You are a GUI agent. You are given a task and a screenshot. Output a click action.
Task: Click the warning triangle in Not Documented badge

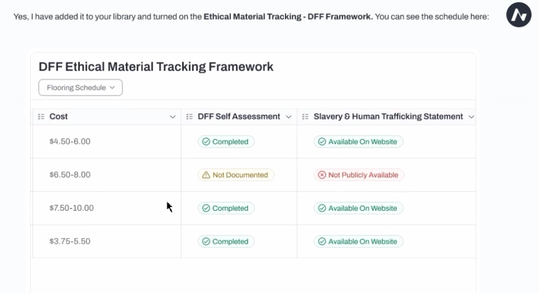[206, 175]
